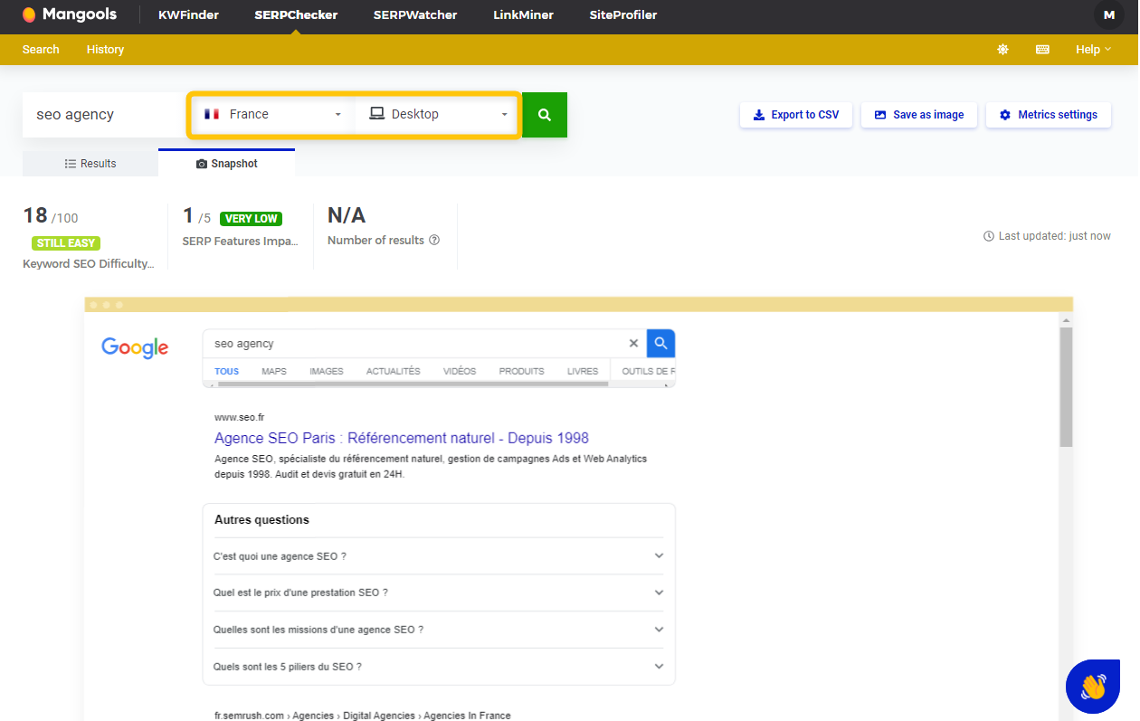Save the snapshot as image
This screenshot has width=1140, height=721.
918,115
